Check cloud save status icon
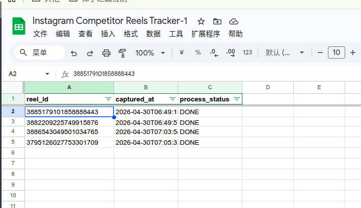The height and width of the screenshot is (208, 361). (233, 21)
